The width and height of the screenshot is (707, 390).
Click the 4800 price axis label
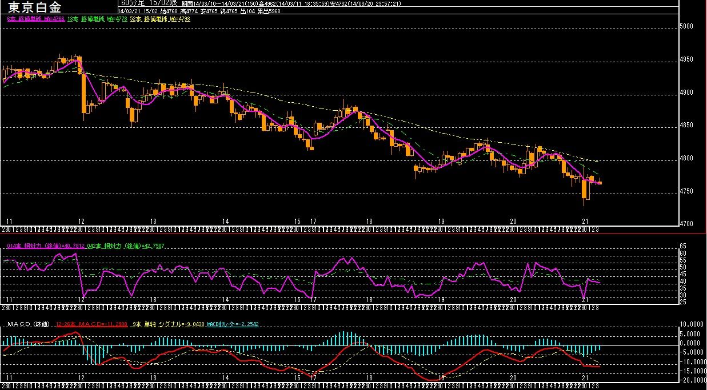tap(686, 159)
